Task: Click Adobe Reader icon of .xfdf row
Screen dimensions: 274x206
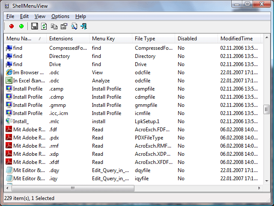Action: [9, 162]
